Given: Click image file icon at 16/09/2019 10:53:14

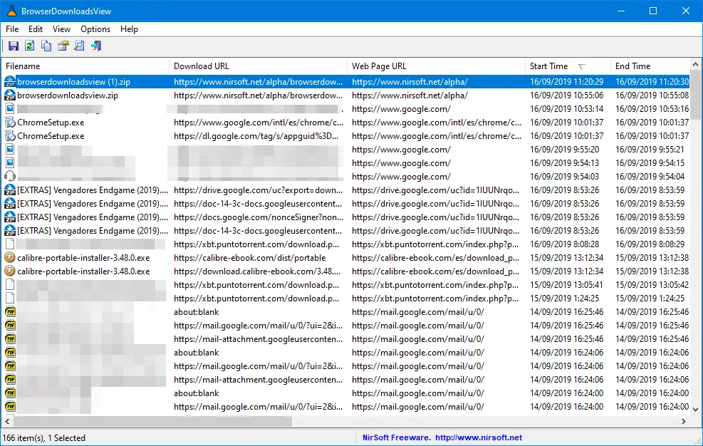Looking at the screenshot, I should pyautogui.click(x=10, y=108).
